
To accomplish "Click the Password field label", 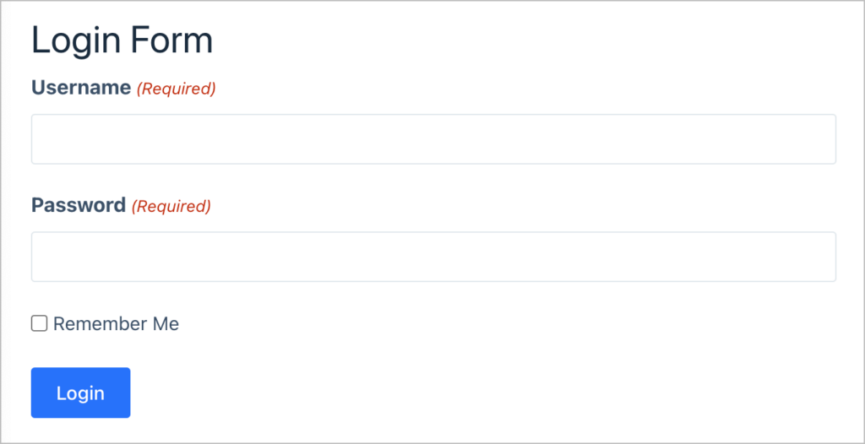I will (x=79, y=205).
